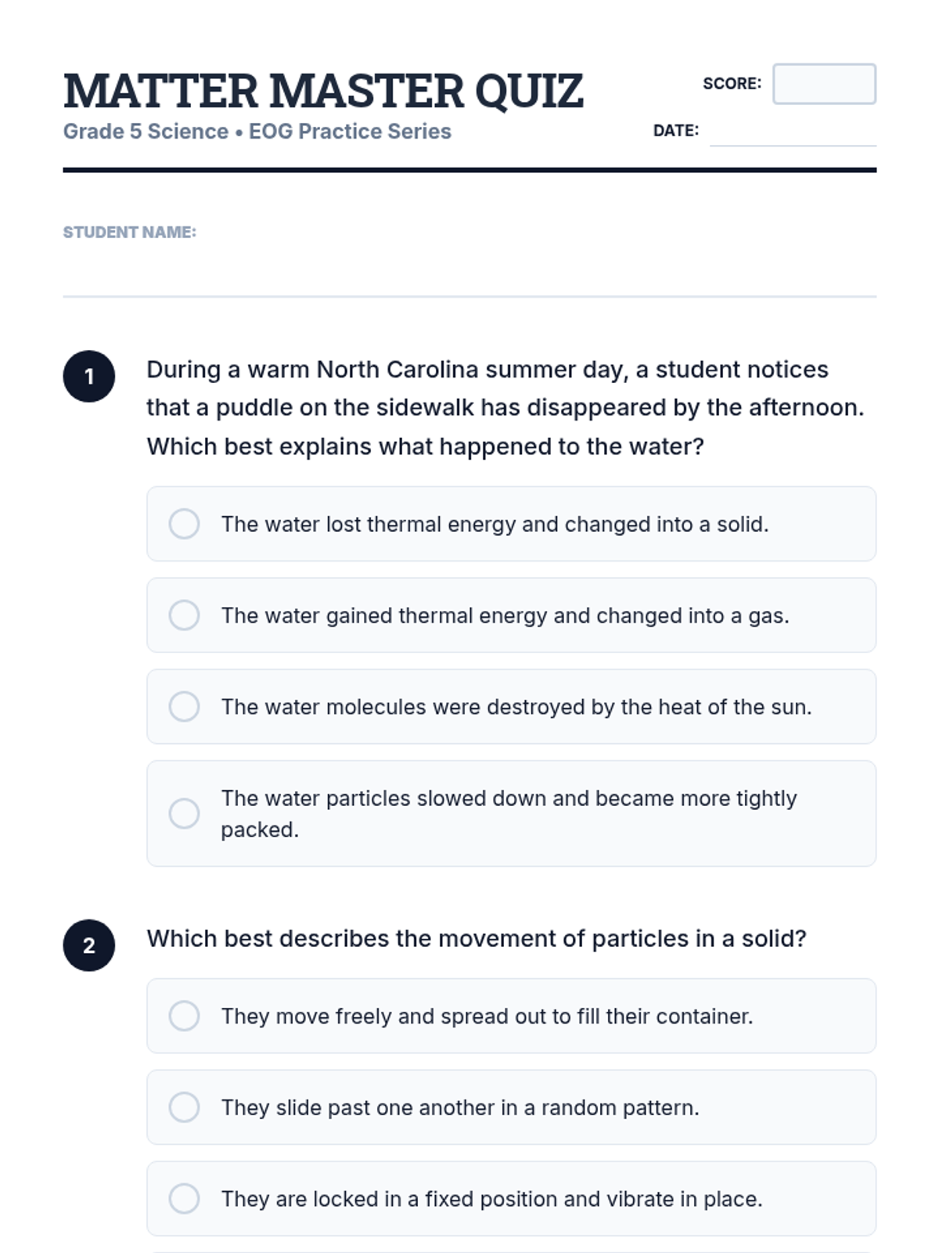Select 'changed into a solid' answer radio
Image resolution: width=939 pixels, height=1253 pixels.
point(184,524)
